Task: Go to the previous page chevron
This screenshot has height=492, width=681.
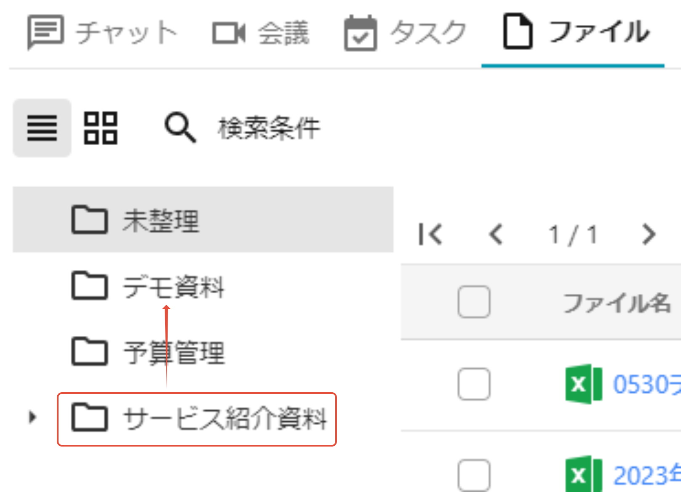Action: pyautogui.click(x=496, y=234)
